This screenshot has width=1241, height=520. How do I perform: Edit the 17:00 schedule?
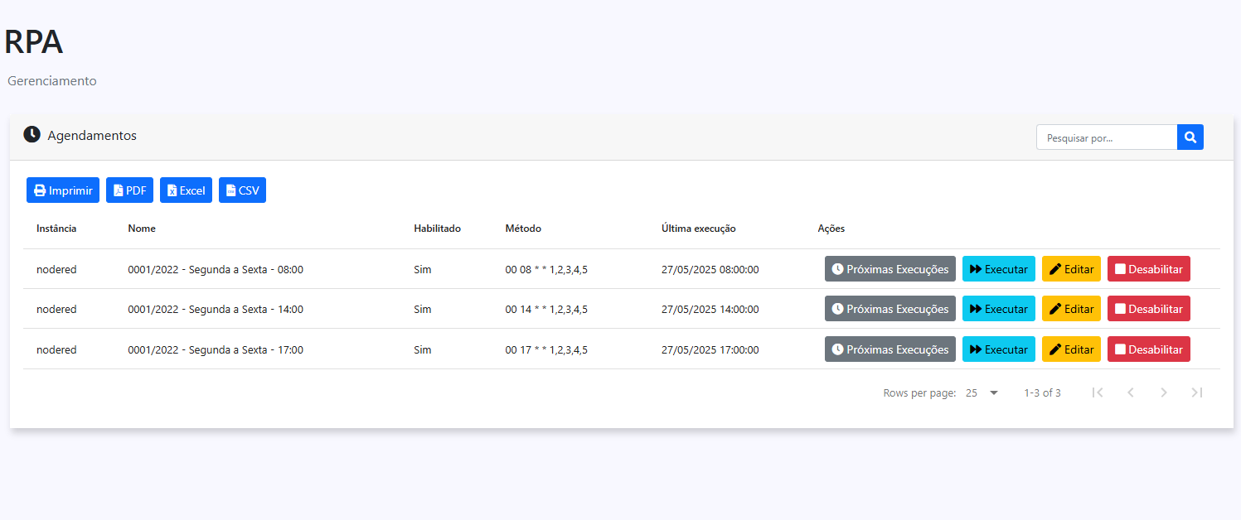pos(1071,349)
